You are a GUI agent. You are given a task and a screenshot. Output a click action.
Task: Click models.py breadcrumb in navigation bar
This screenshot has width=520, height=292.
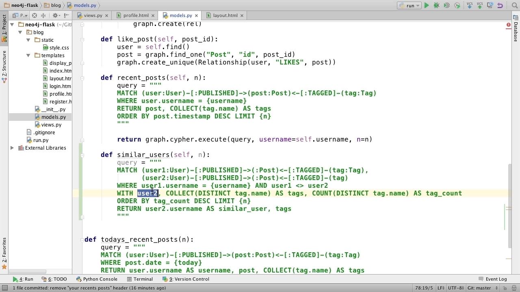[82, 5]
